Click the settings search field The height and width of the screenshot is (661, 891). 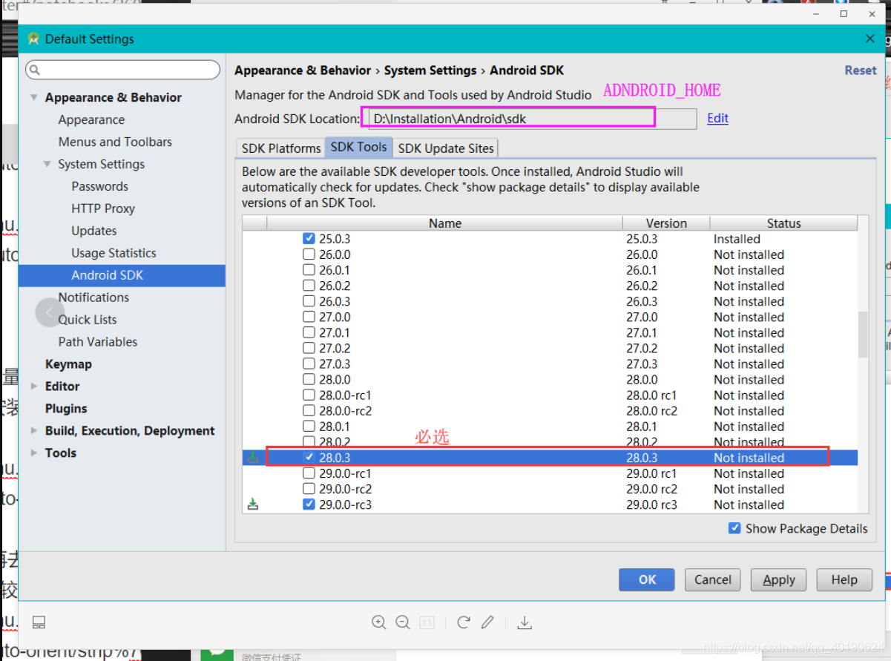tap(122, 70)
